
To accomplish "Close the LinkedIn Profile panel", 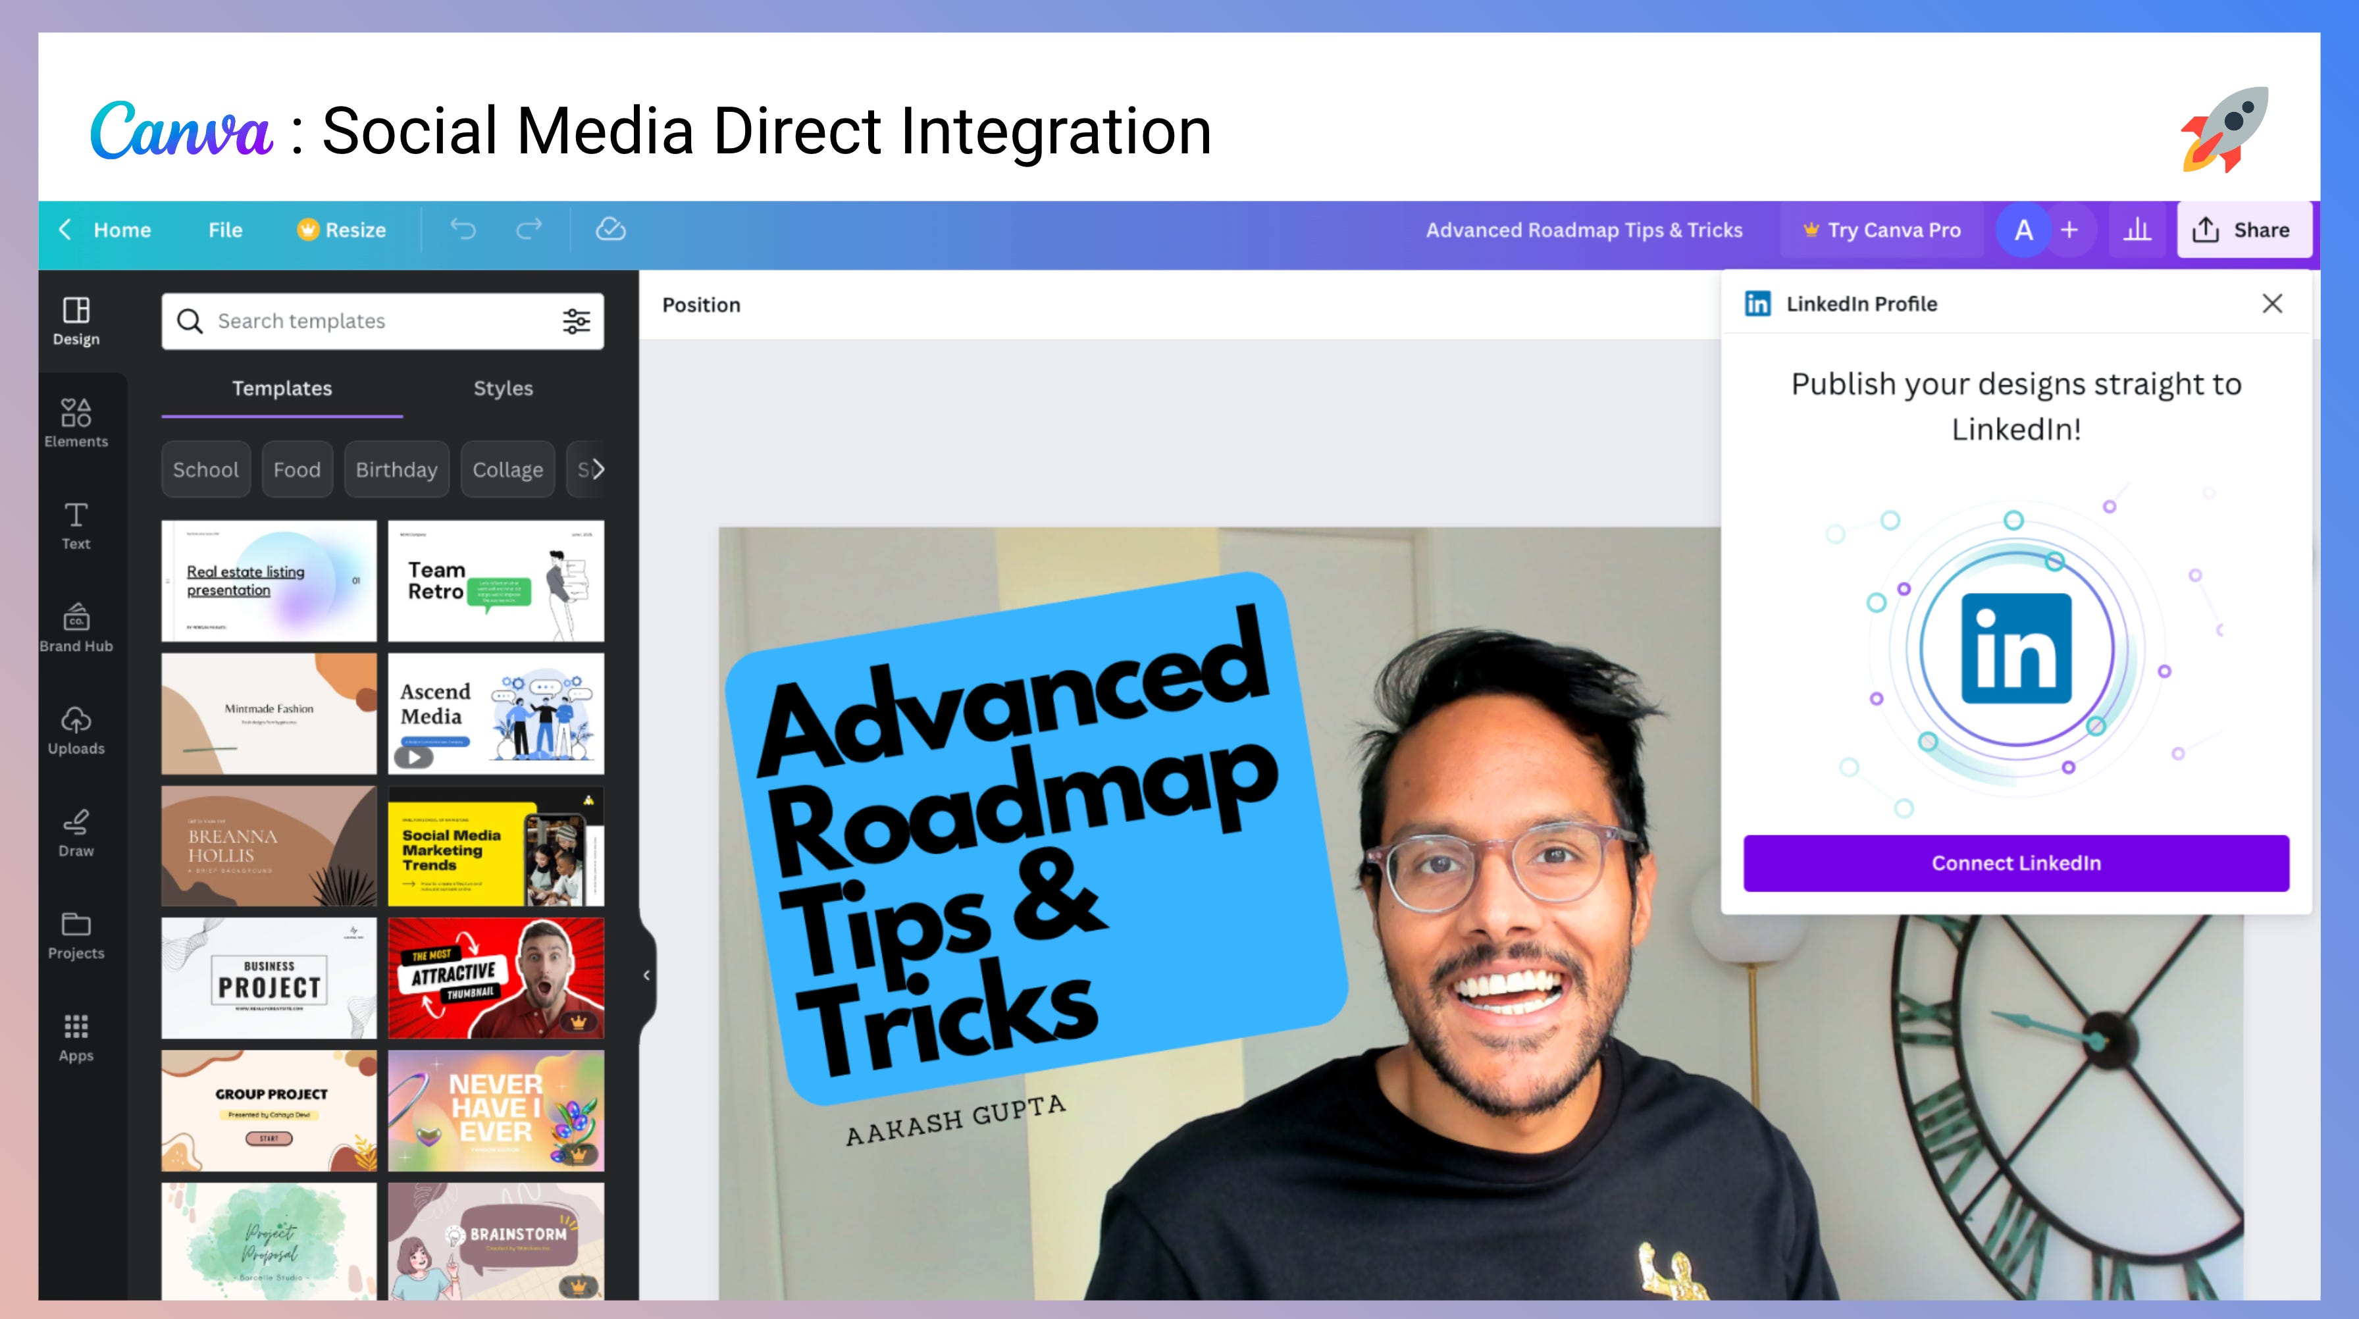I will [x=2272, y=304].
